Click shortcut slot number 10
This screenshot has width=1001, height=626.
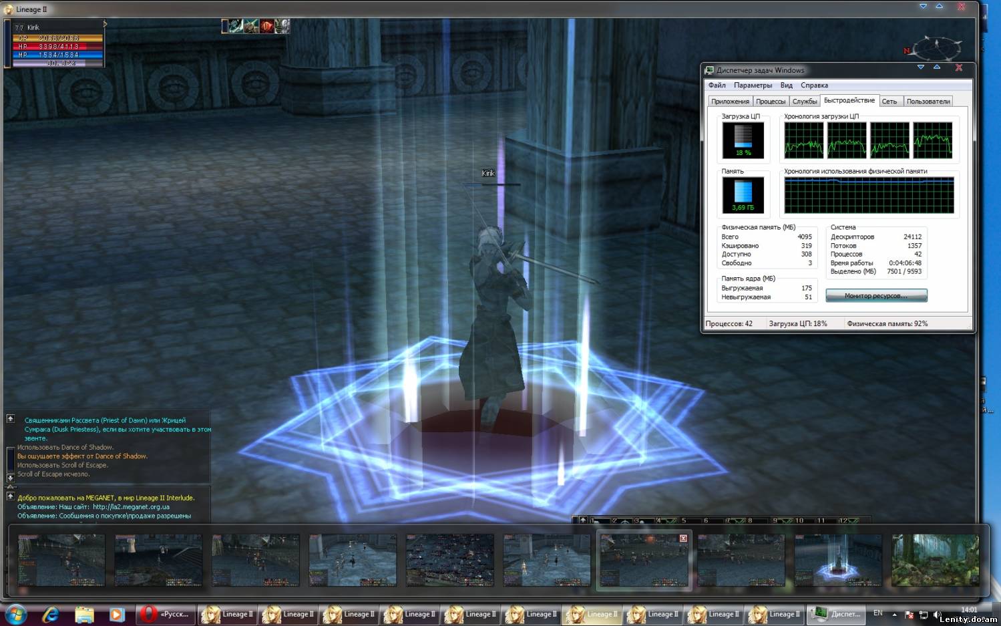click(x=799, y=520)
